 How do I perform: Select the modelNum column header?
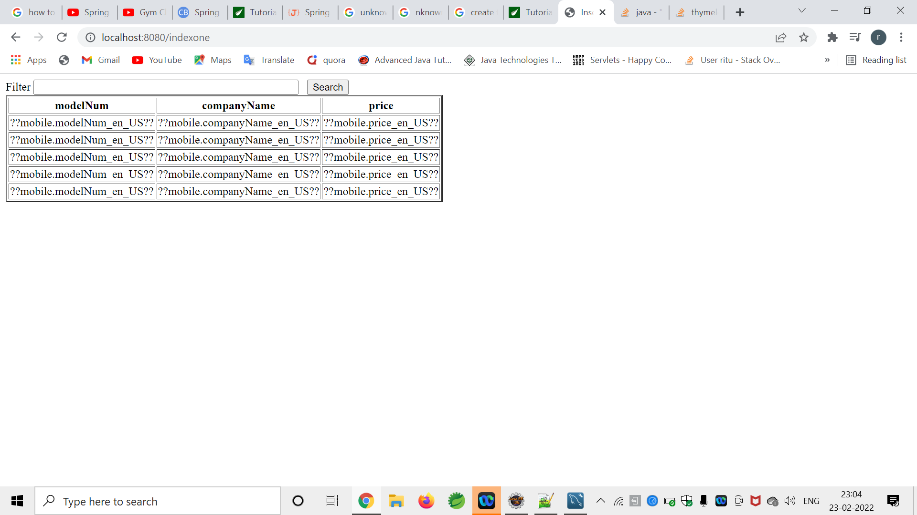[81, 105]
